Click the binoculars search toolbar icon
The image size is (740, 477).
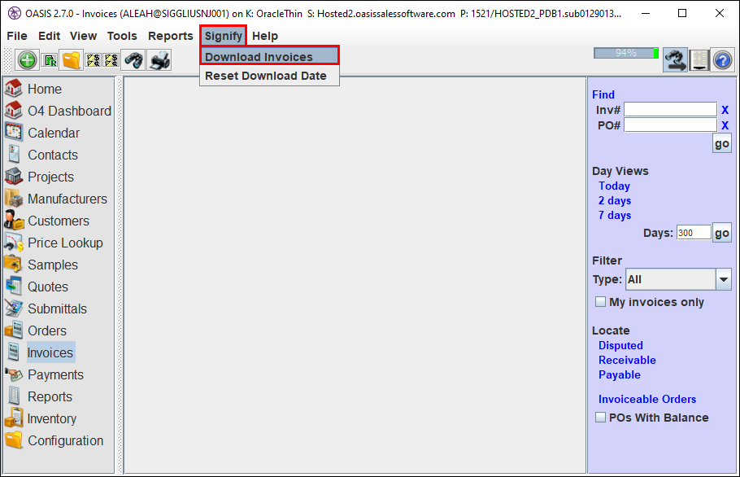134,60
